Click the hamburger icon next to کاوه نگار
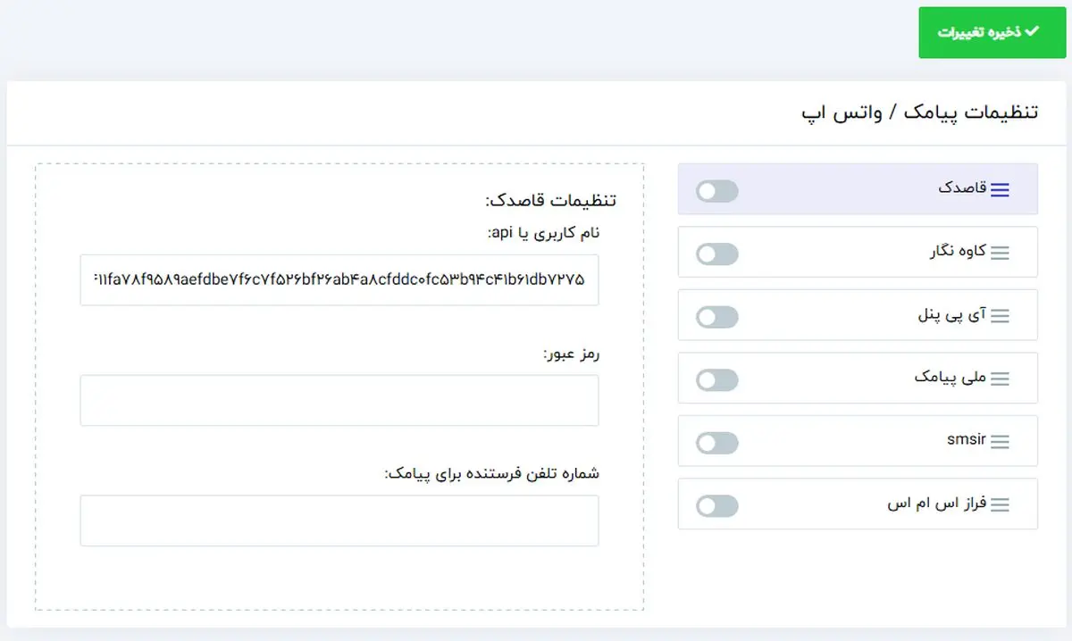This screenshot has height=641, width=1072. pos(1000,253)
